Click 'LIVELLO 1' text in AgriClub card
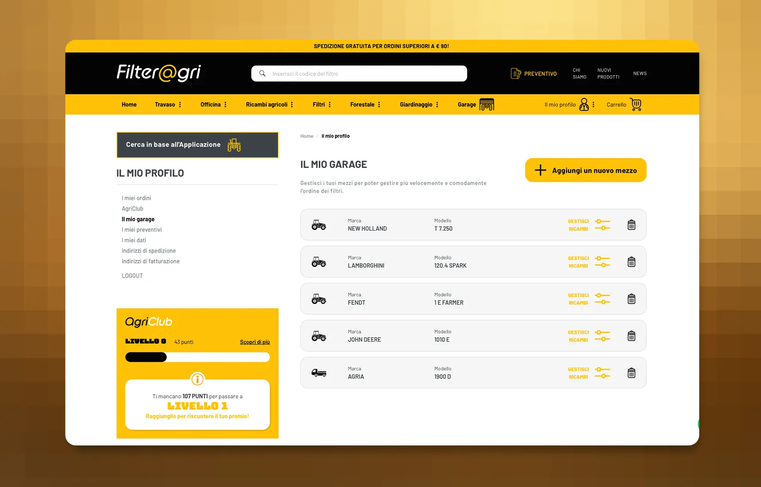The image size is (761, 487). click(197, 406)
